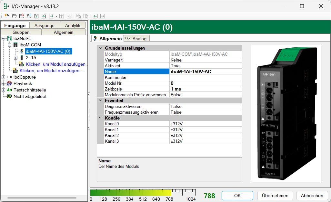The width and height of the screenshot is (331, 202).
Task: Switch to the Analog module tab
Action: click(136, 39)
